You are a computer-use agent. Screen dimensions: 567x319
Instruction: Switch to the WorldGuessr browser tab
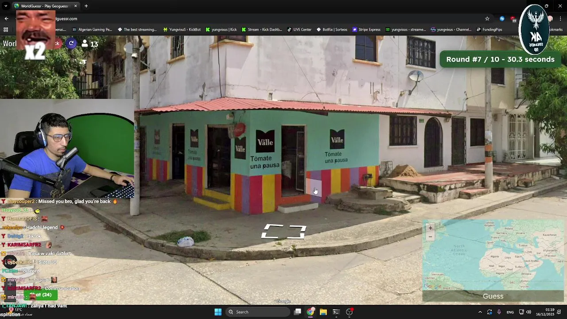point(45,6)
